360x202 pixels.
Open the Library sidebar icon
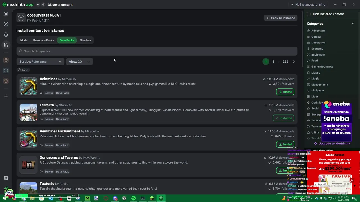tap(6, 45)
